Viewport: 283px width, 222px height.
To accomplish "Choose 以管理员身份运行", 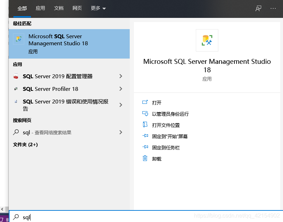I will (x=171, y=114).
